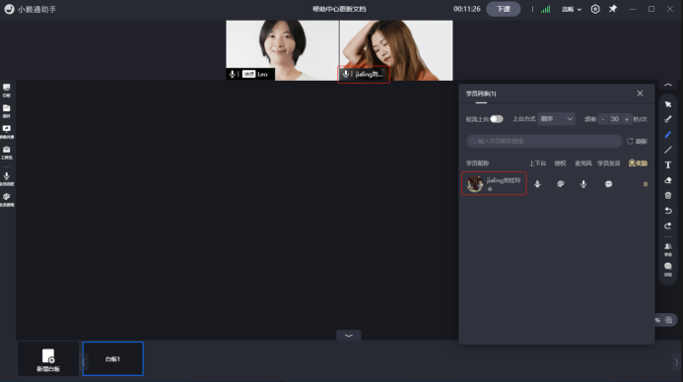Select the laser pointer tool in right toolbar
Viewport: 683px width, 382px height.
(668, 119)
